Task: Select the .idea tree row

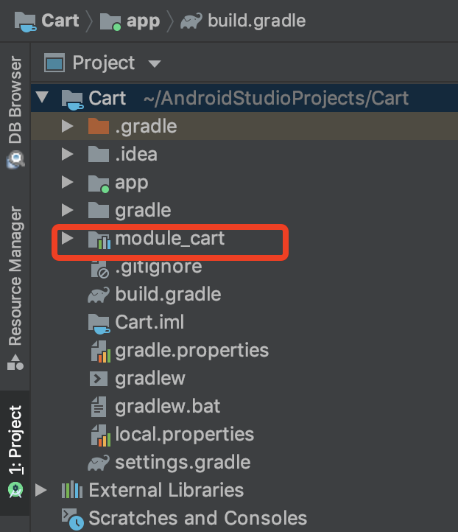Action: point(244,154)
